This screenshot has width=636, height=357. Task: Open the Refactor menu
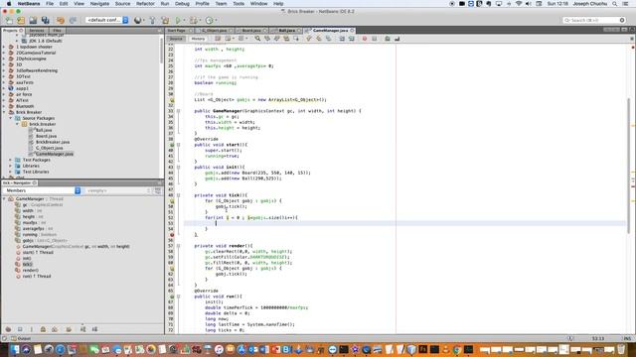[145, 4]
